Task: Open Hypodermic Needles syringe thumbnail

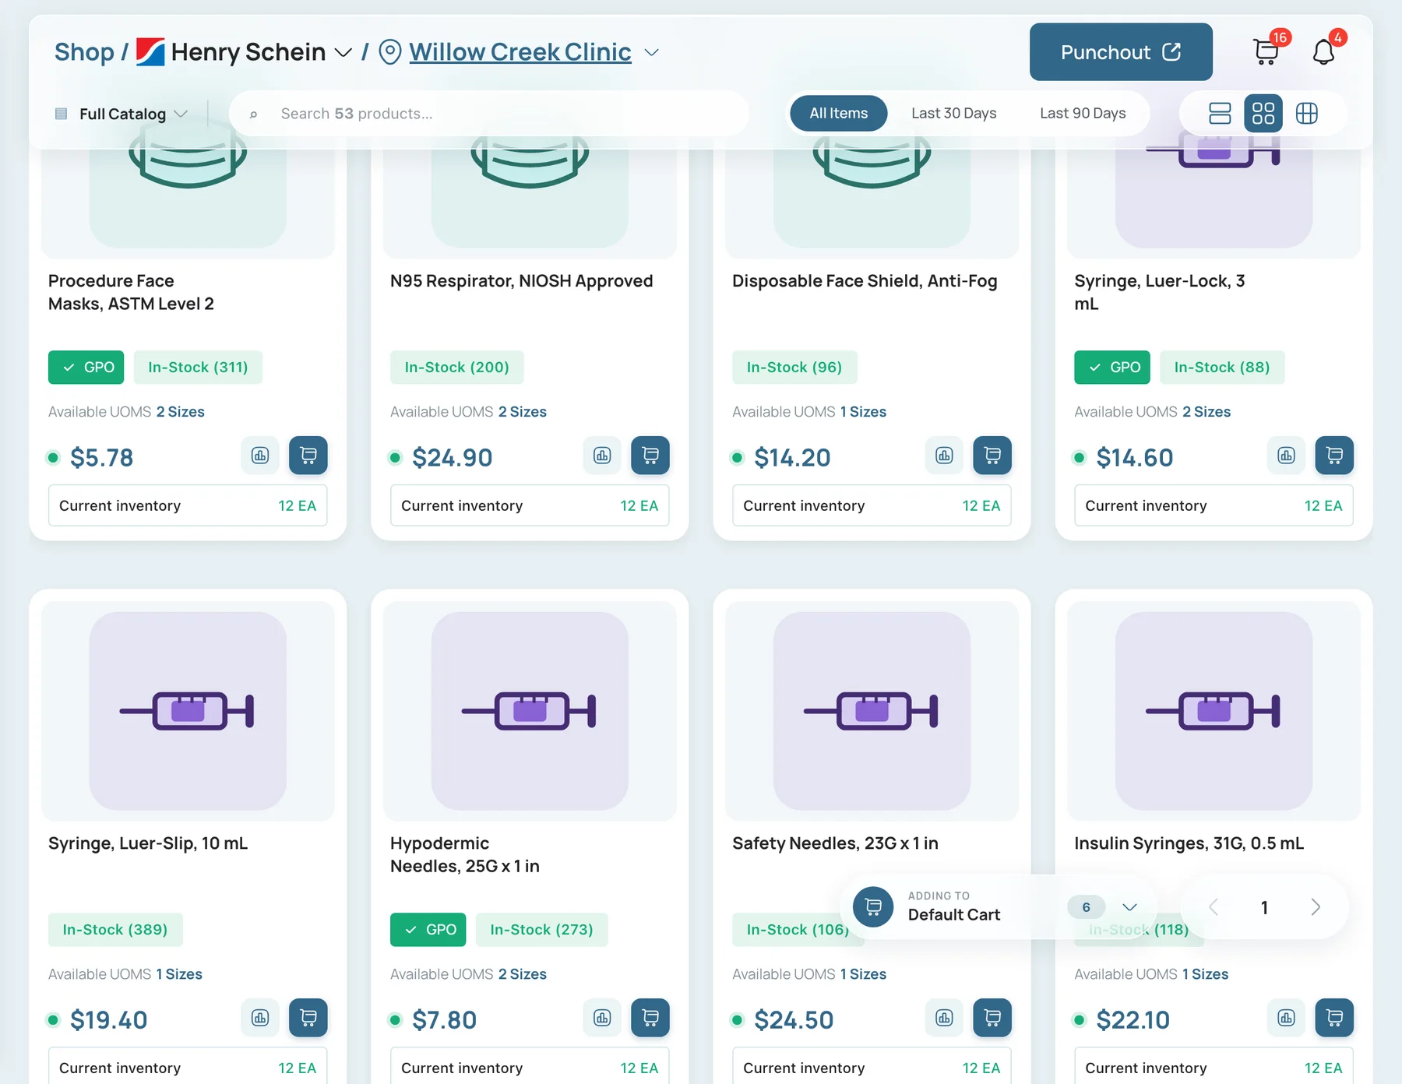Action: (x=530, y=711)
